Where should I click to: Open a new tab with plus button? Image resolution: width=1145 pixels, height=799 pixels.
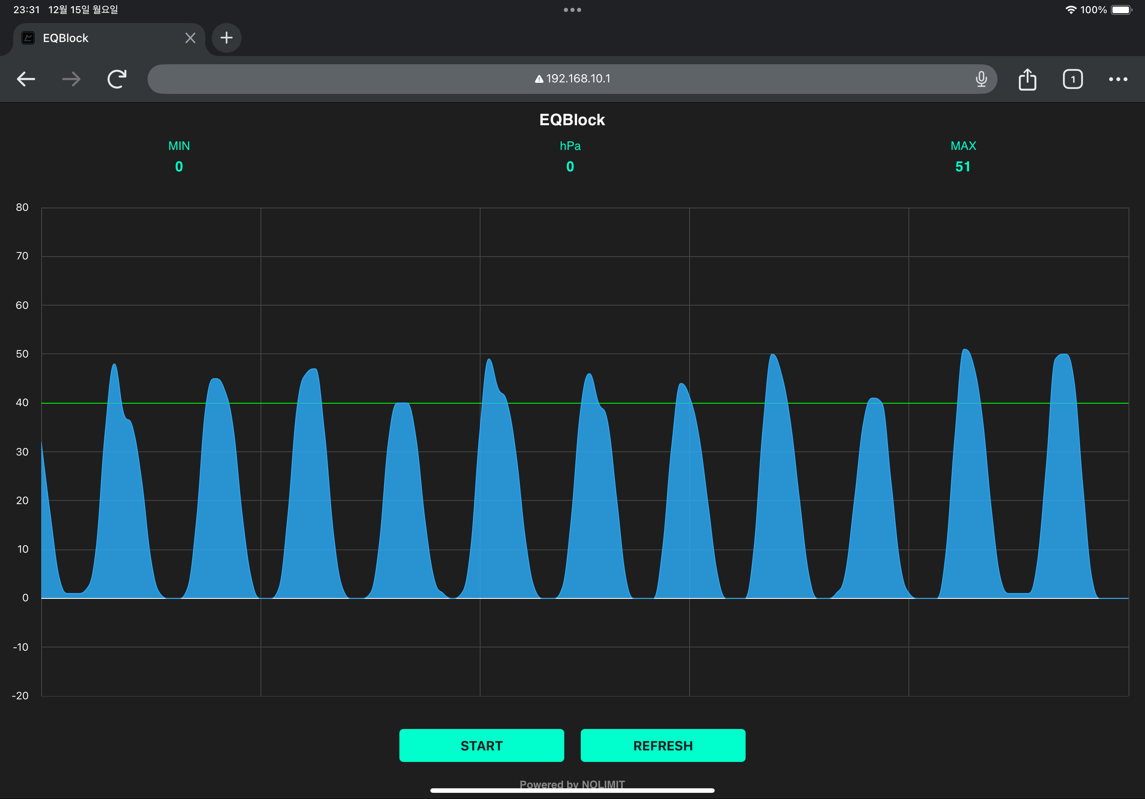pos(226,38)
